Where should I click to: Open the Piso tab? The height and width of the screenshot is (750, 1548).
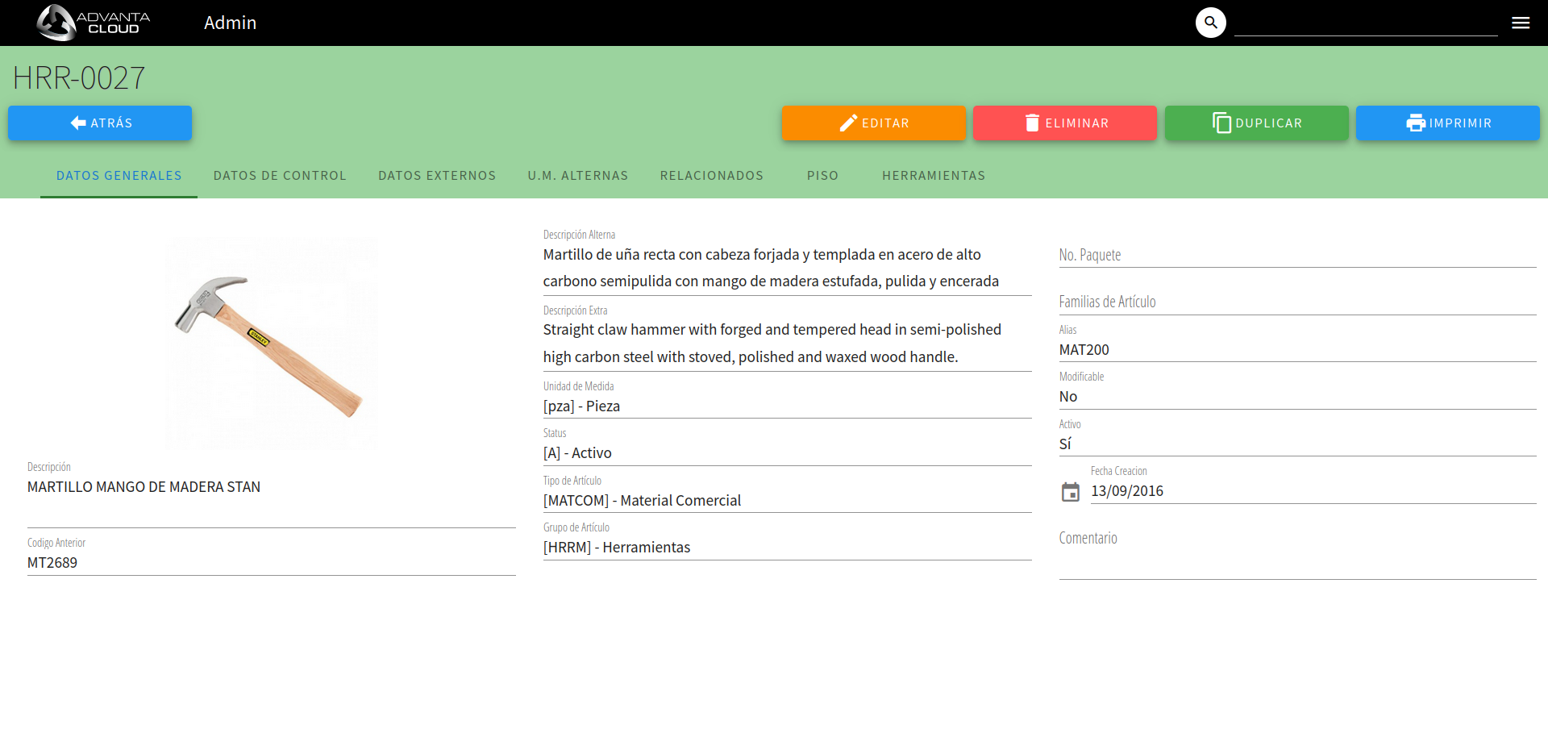coord(822,175)
